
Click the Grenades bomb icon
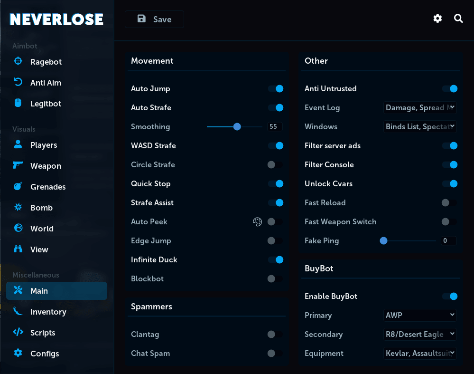point(18,186)
